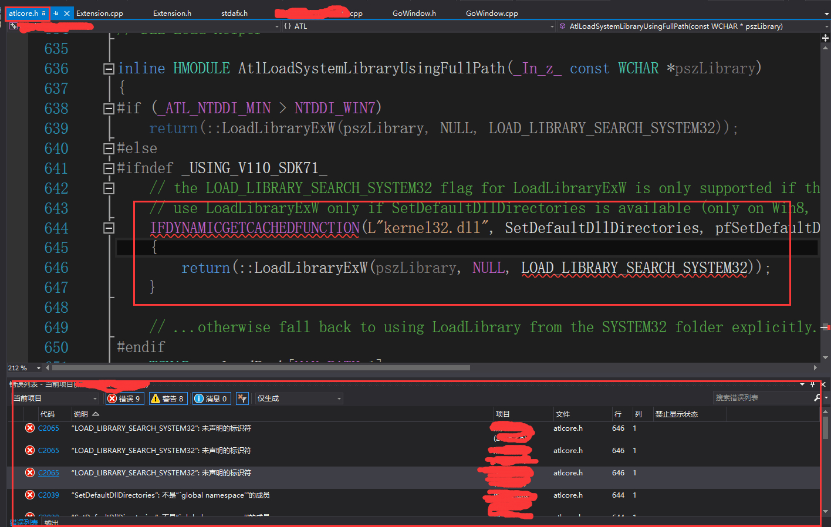Place cursor on IFDYNAMICGETCACHEDFUNCTION macro

(255, 228)
